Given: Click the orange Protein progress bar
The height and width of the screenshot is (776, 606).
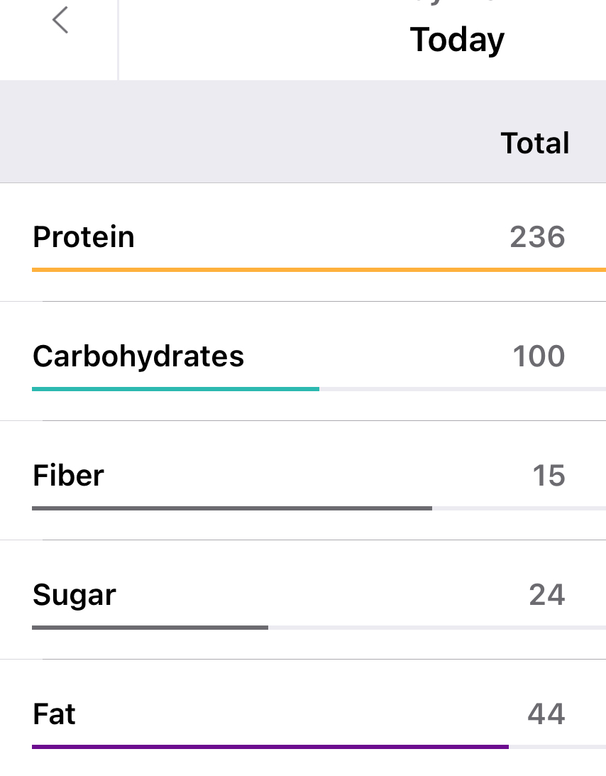Looking at the screenshot, I should 319,270.
